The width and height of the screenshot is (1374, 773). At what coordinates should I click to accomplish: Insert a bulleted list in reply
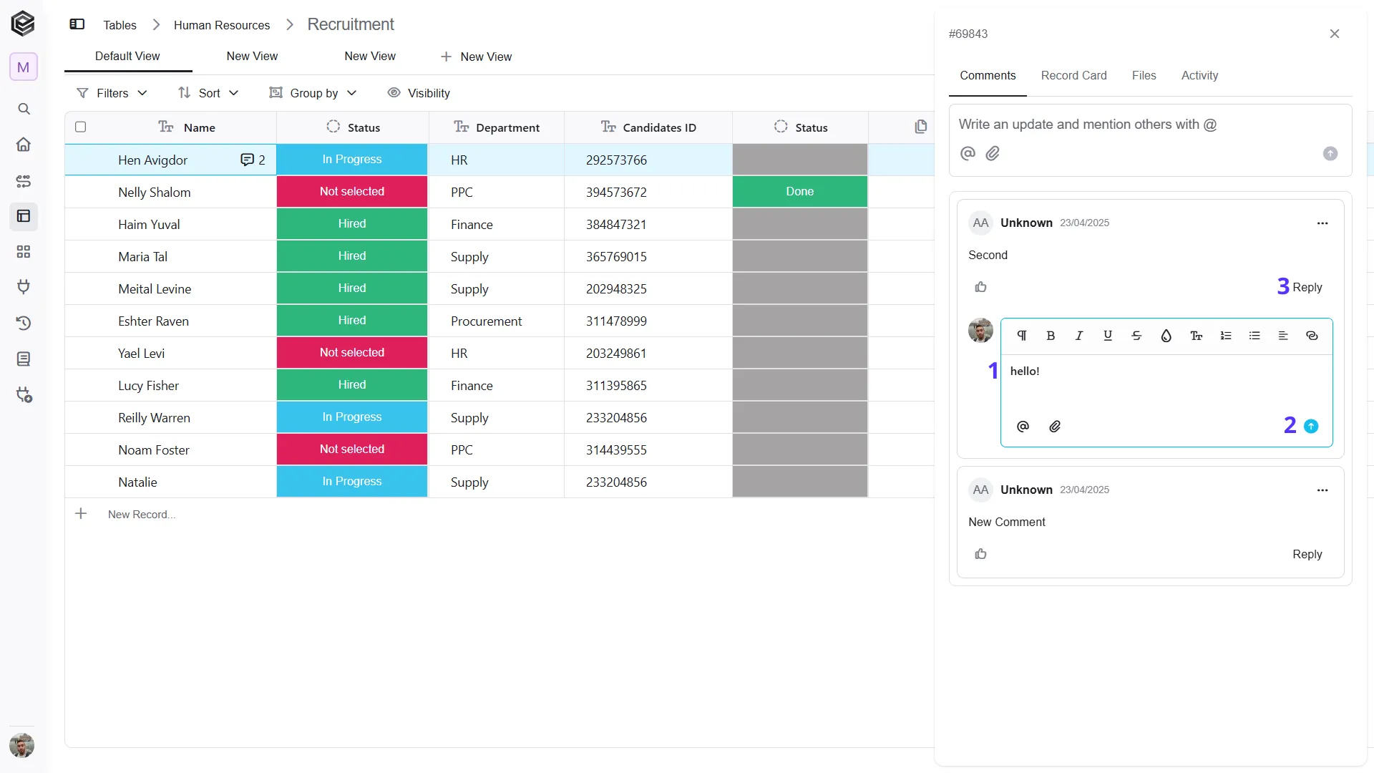tap(1254, 336)
